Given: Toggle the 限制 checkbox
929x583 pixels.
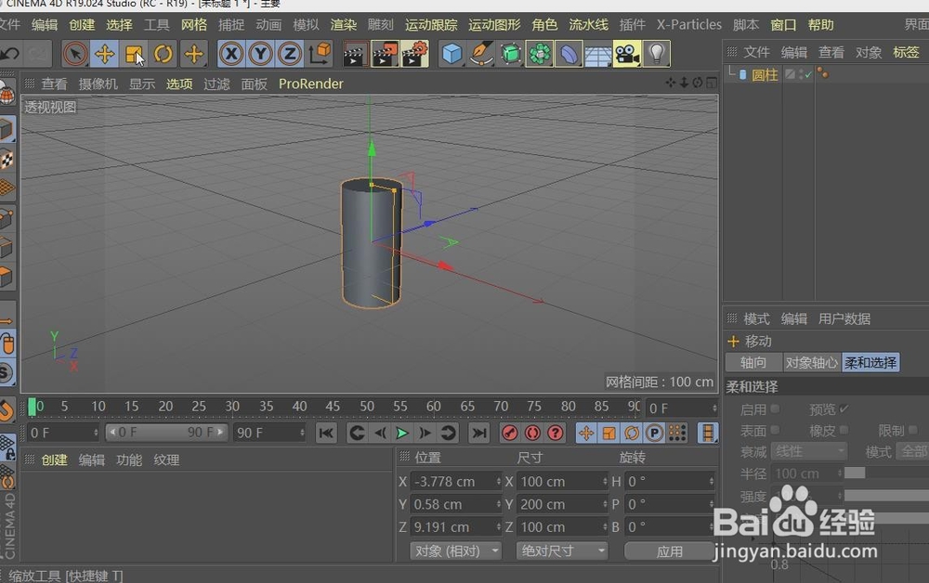Looking at the screenshot, I should coord(912,430).
